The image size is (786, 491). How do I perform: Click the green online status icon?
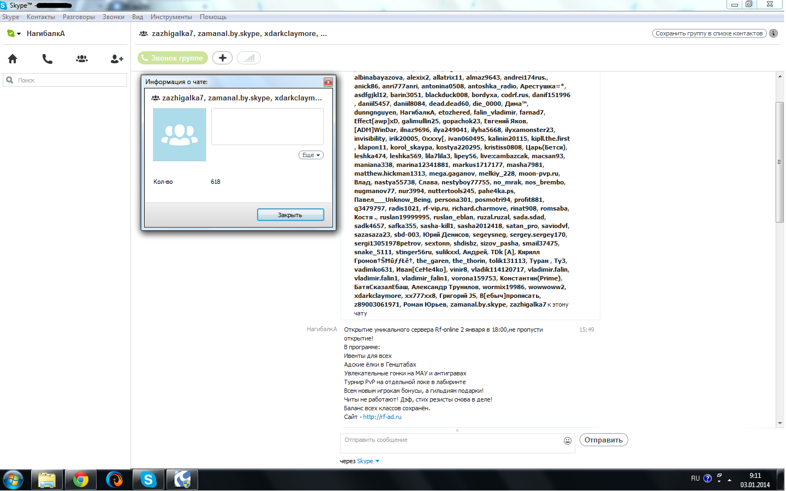coord(11,33)
